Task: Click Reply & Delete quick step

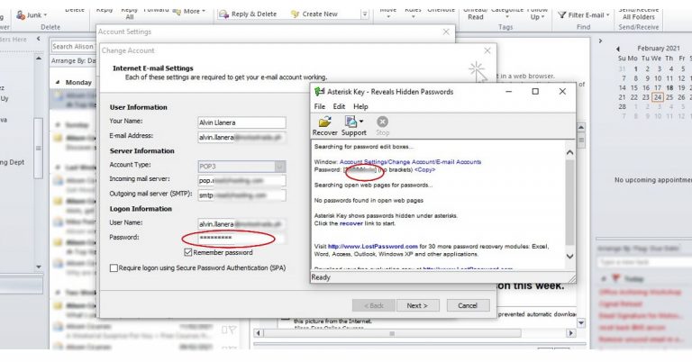Action: (x=248, y=14)
